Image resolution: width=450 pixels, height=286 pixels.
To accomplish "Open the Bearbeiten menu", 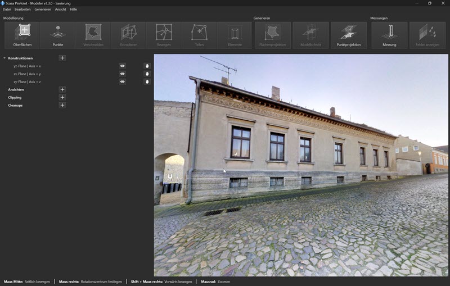I will pyautogui.click(x=22, y=9).
